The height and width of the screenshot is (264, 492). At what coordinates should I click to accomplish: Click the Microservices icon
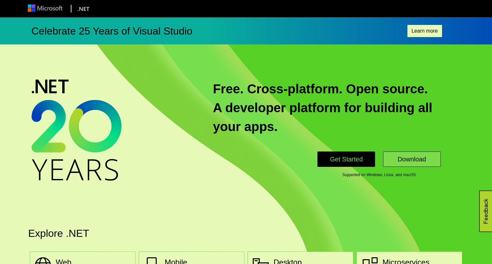[x=370, y=261]
